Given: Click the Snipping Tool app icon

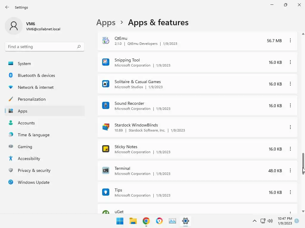Looking at the screenshot, I should tap(106, 62).
